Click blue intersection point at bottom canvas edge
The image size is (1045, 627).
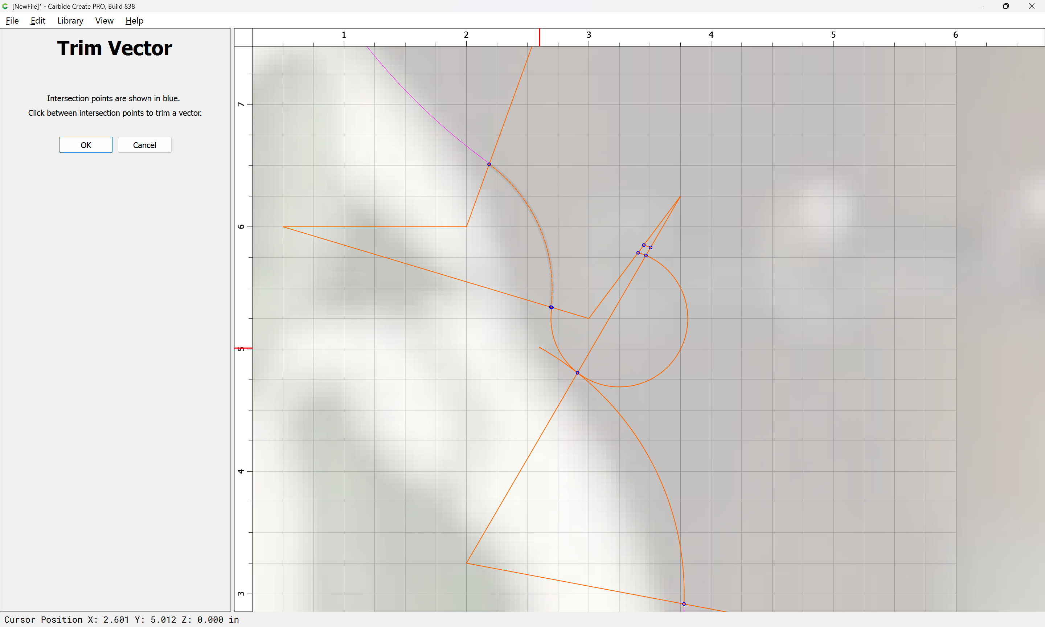point(684,604)
